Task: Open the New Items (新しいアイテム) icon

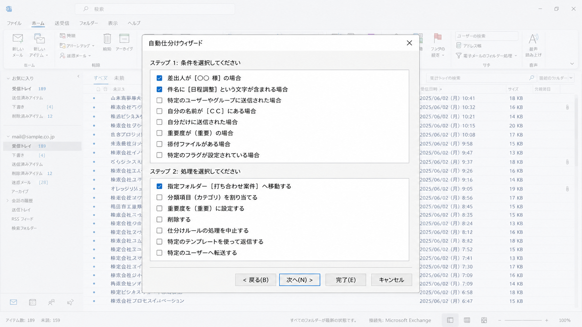Action: coord(39,39)
